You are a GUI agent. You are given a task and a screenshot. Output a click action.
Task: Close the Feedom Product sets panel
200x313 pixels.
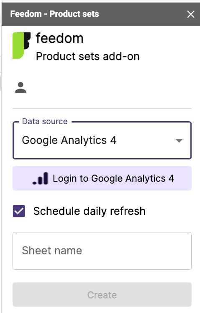tap(191, 14)
